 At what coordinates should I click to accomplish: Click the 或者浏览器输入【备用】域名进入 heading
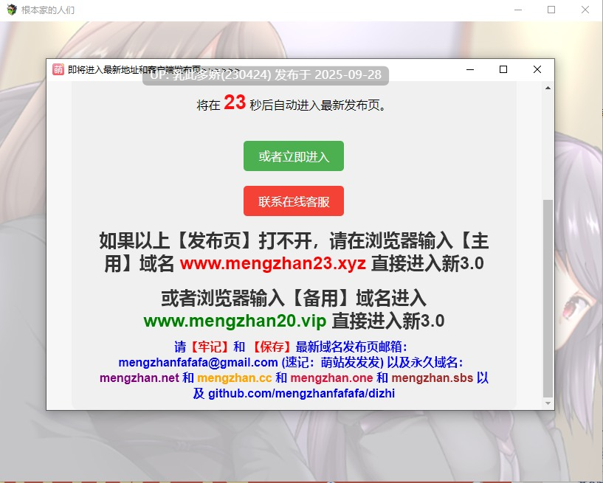coord(294,298)
